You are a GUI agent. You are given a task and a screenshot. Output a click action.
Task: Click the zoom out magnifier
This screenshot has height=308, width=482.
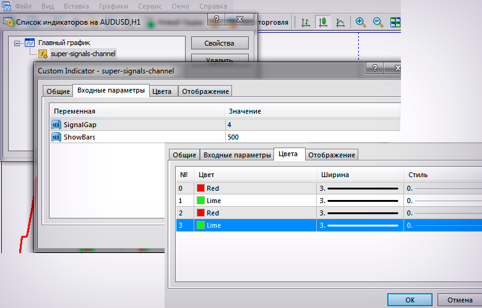(377, 23)
